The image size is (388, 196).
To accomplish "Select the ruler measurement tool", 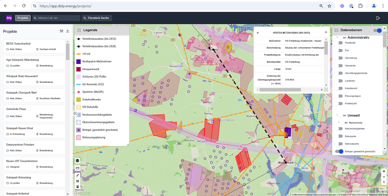I will click(78, 168).
